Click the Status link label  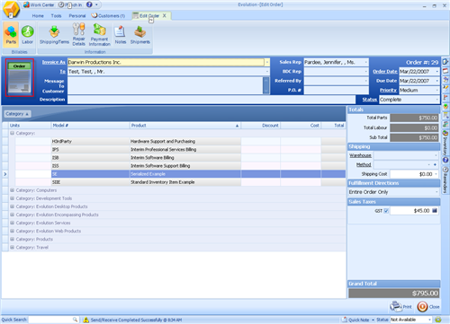click(369, 100)
